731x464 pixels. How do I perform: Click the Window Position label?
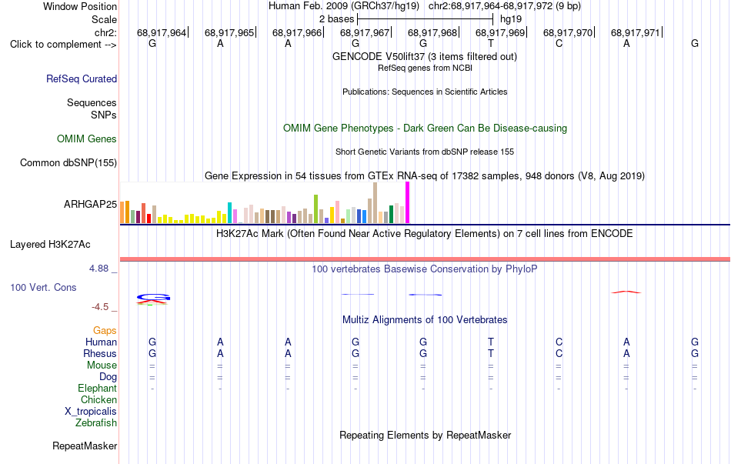pos(80,6)
